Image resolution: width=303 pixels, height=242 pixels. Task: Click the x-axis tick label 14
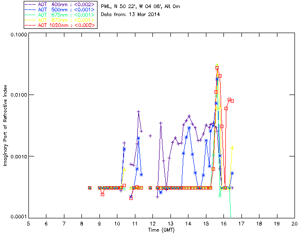pos(188,224)
